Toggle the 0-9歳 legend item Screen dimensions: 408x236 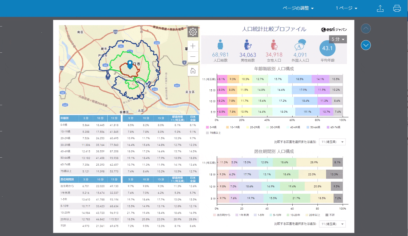tap(211, 127)
